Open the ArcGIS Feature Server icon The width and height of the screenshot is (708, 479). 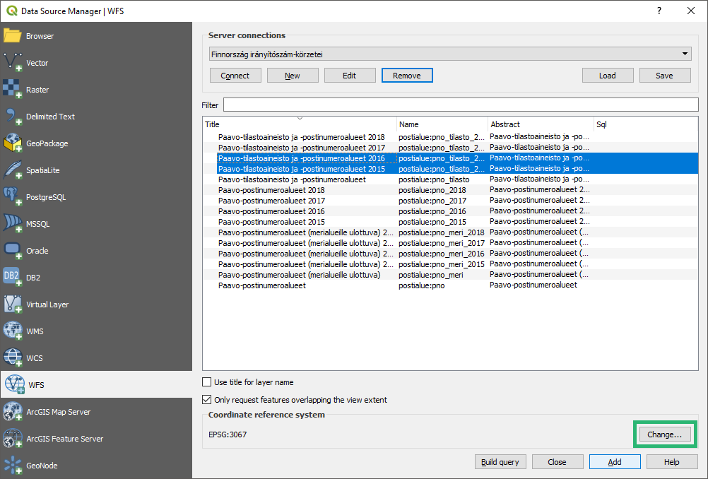pyautogui.click(x=12, y=438)
